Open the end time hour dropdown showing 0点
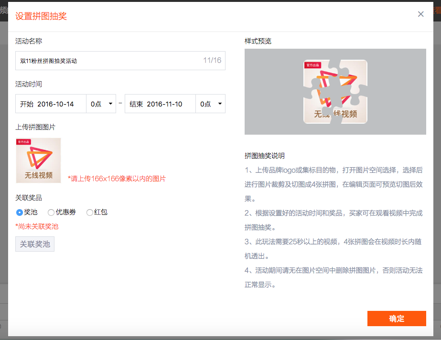441x340 pixels. (210, 104)
